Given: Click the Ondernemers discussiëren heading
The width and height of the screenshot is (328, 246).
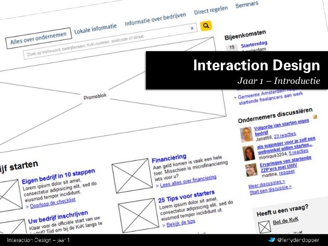Looking at the screenshot, I should pos(275,115).
